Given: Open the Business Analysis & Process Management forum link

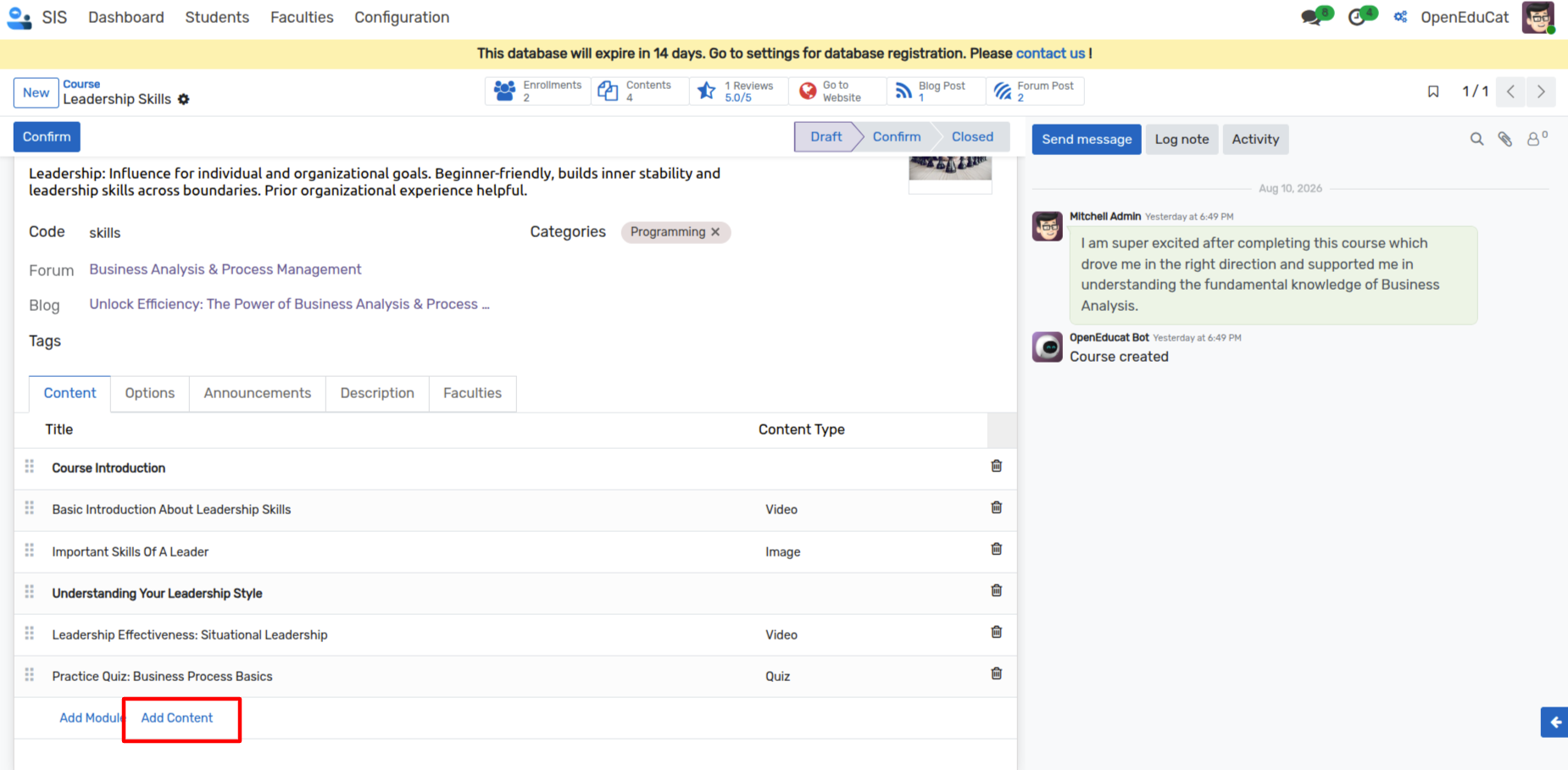Looking at the screenshot, I should pos(225,269).
